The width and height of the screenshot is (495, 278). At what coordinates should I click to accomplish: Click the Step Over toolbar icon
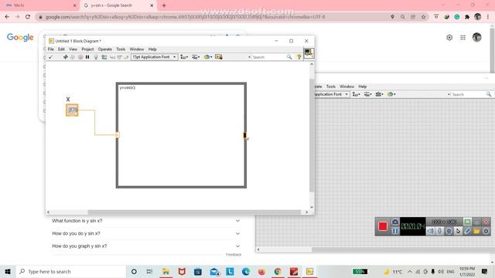[119, 57]
